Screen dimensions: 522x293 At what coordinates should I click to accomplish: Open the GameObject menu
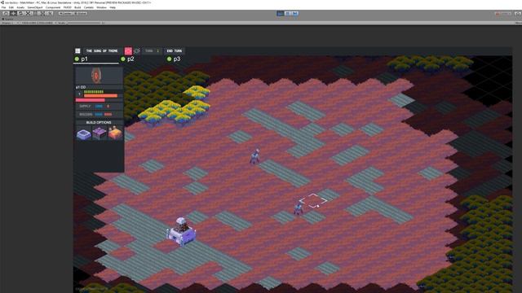click(34, 7)
